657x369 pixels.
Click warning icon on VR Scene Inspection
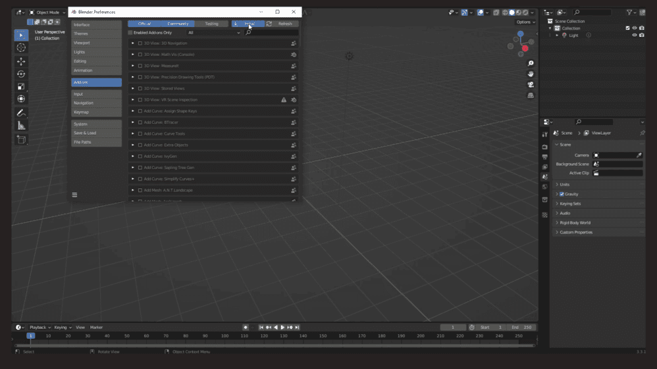[x=284, y=100]
